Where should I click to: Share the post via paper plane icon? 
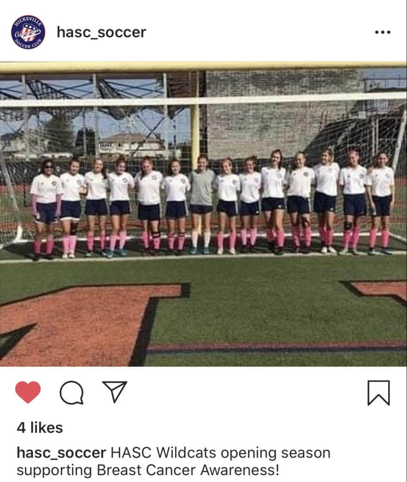115,392
